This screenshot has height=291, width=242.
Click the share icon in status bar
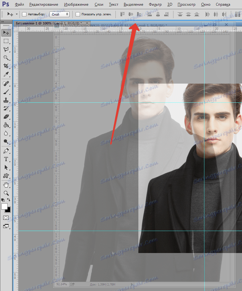[72, 284]
